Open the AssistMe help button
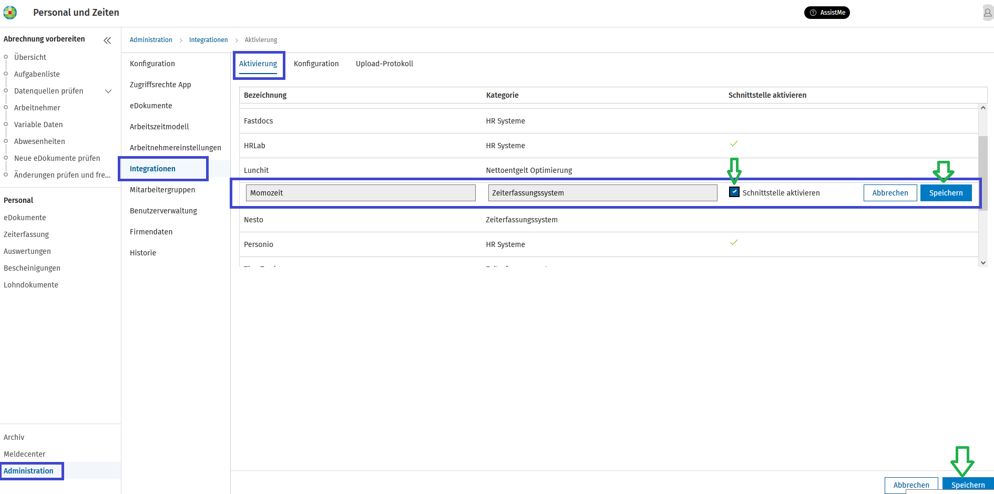Image resolution: width=994 pixels, height=494 pixels. coord(827,13)
